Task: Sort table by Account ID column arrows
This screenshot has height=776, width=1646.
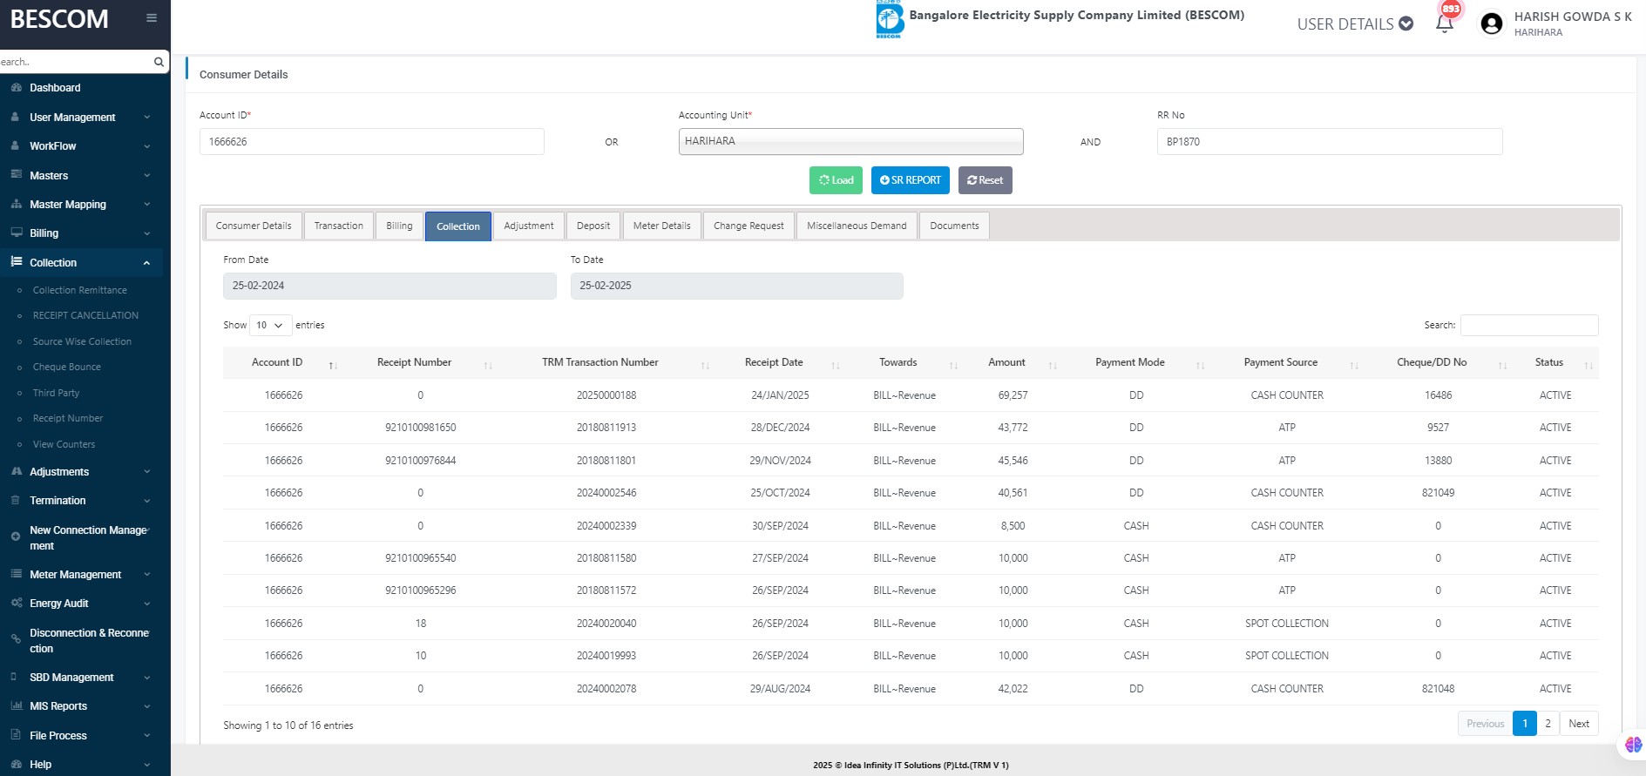Action: point(333,366)
